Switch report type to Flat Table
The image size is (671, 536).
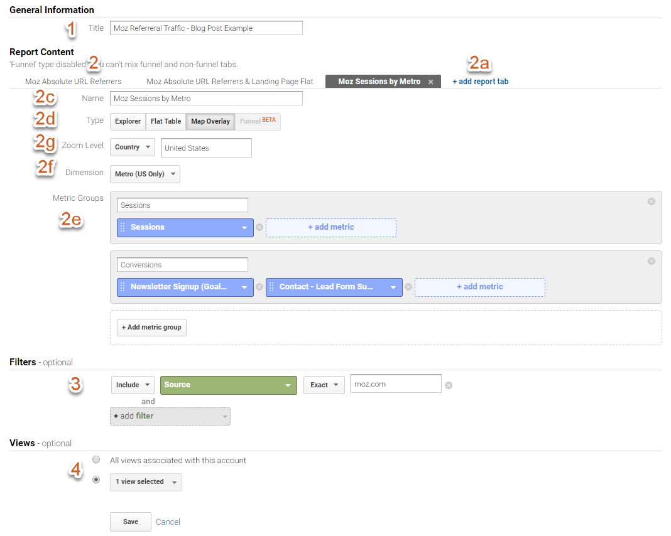[x=166, y=121]
